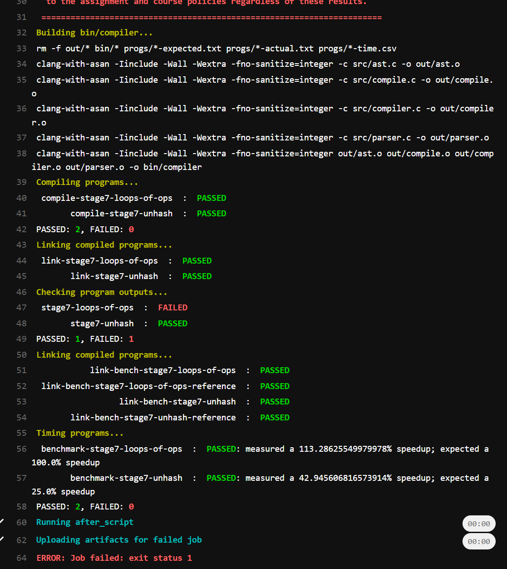Click line number 46 beside Checking program outputs
507x569 pixels.
pos(21,292)
